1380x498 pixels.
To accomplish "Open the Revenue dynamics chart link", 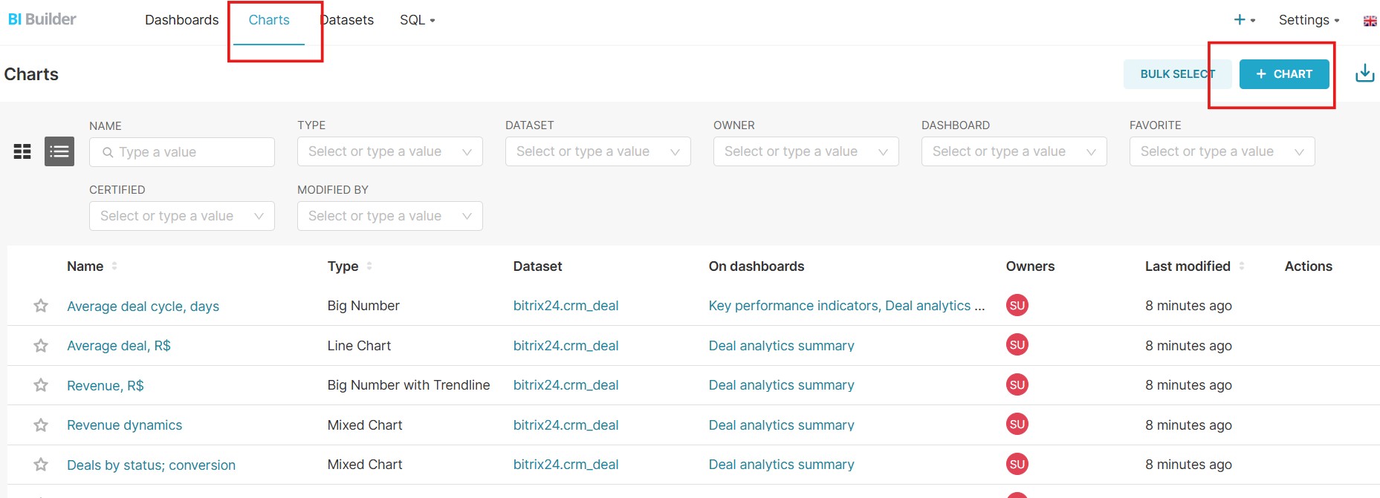I will (124, 425).
